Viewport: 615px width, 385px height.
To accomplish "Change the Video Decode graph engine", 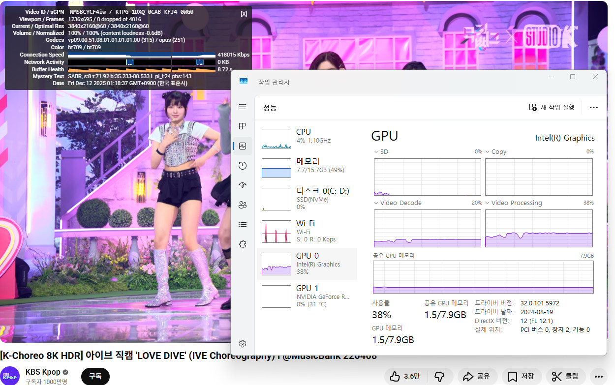I will (x=377, y=203).
